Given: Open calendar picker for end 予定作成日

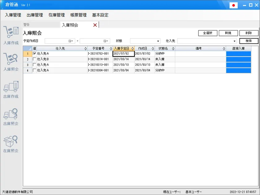Looking at the screenshot, I should coord(106,41).
